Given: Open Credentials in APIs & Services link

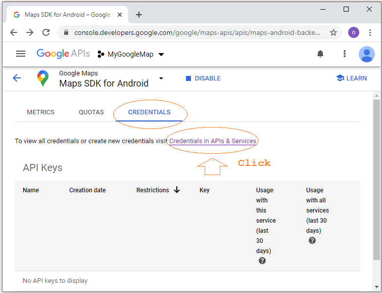Looking at the screenshot, I should [213, 141].
